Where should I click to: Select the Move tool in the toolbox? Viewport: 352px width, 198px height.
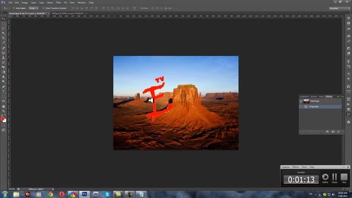point(3,19)
